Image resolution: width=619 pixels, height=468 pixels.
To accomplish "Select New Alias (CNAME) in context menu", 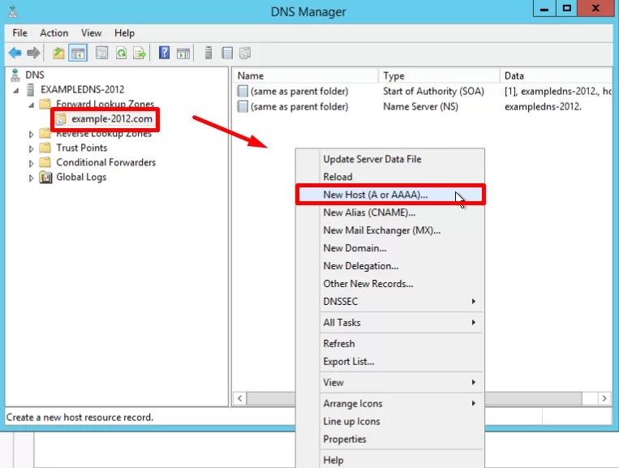I will 368,213.
